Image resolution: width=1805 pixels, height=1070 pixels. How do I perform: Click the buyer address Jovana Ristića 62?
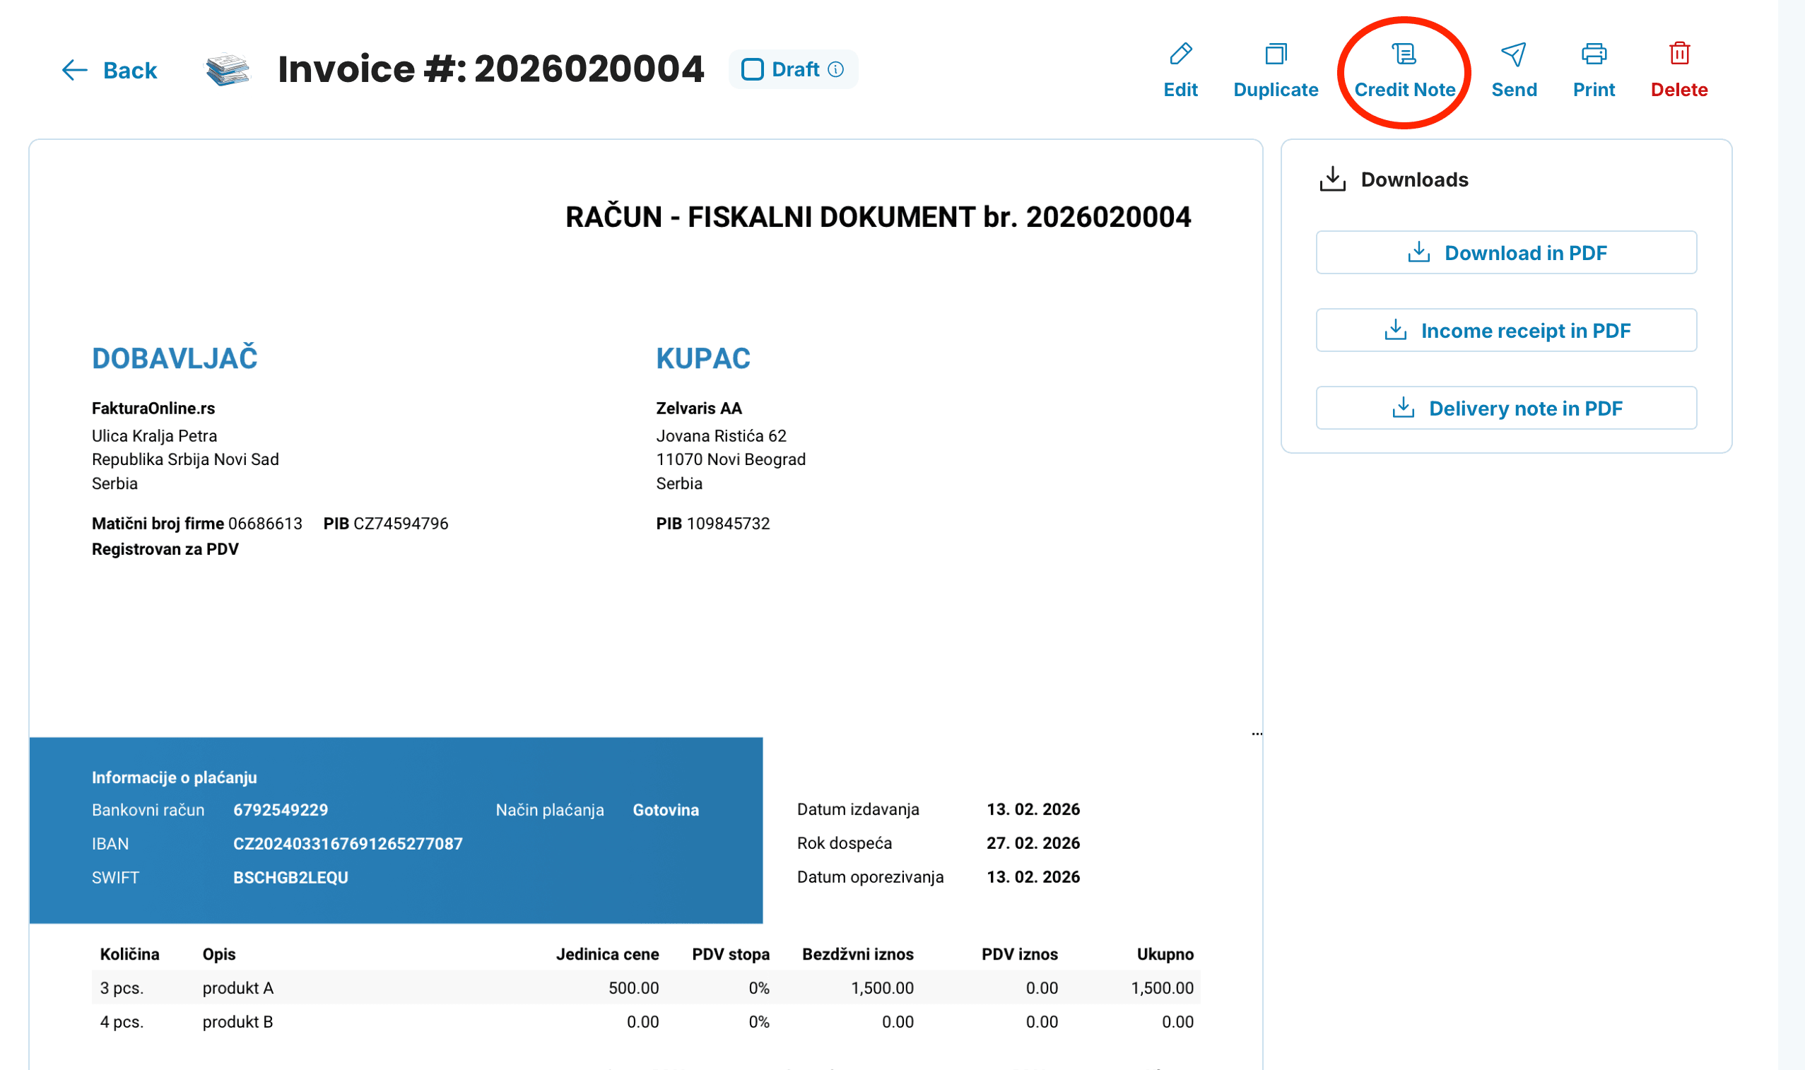[x=720, y=435]
